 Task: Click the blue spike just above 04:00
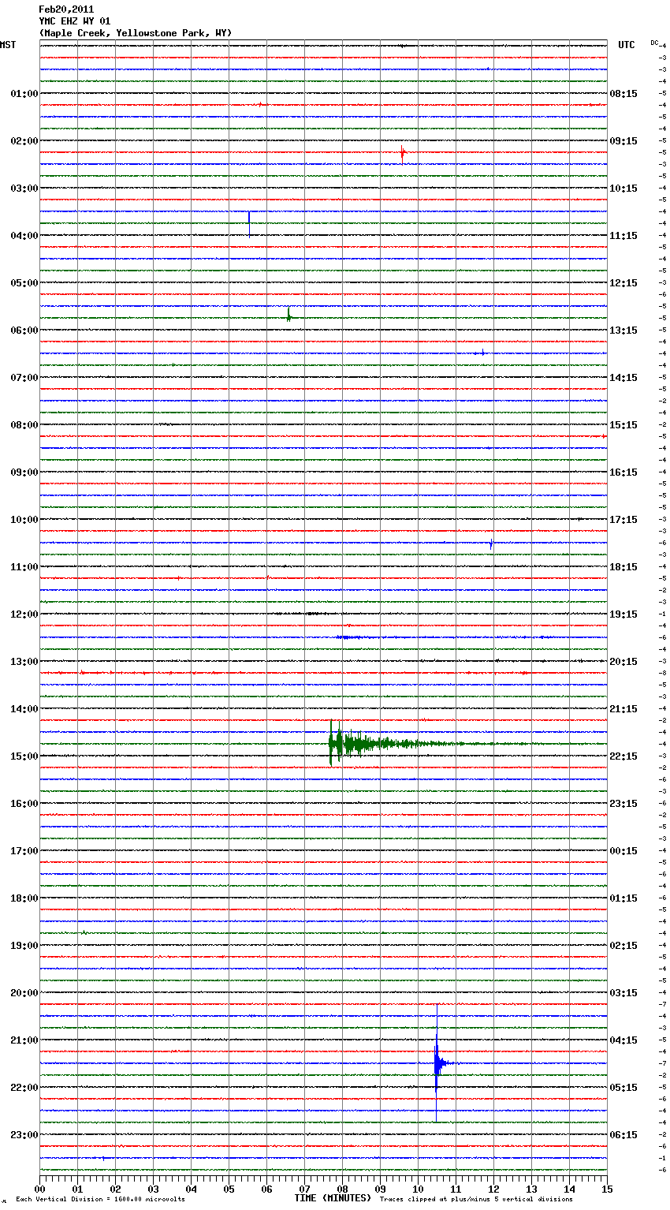[x=249, y=223]
